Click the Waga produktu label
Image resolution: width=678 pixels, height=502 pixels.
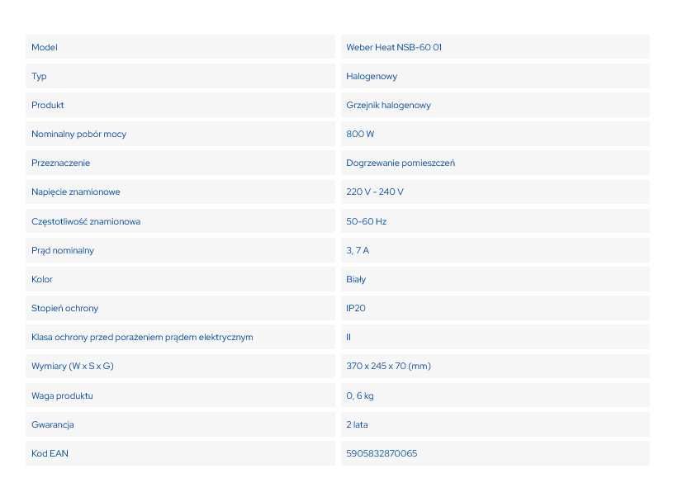[62, 395]
